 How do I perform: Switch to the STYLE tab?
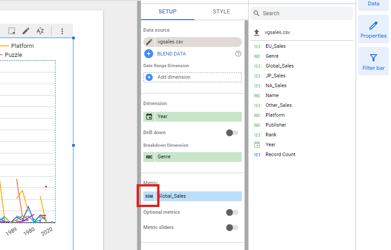point(221,12)
